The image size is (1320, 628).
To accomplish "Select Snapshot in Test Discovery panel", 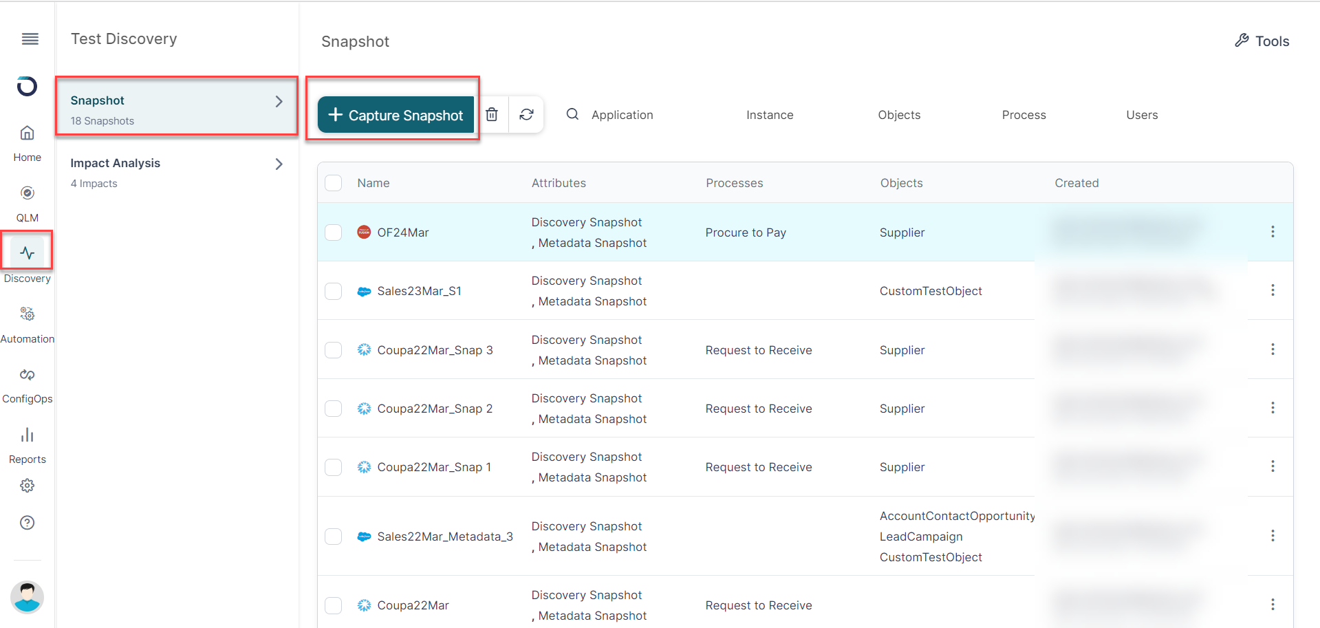I will [x=176, y=107].
